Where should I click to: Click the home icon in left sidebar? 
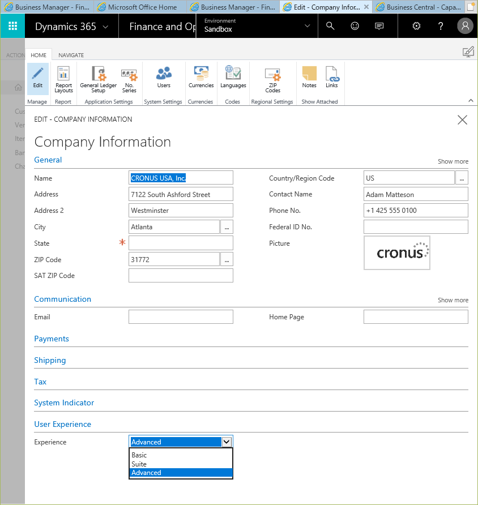[18, 87]
